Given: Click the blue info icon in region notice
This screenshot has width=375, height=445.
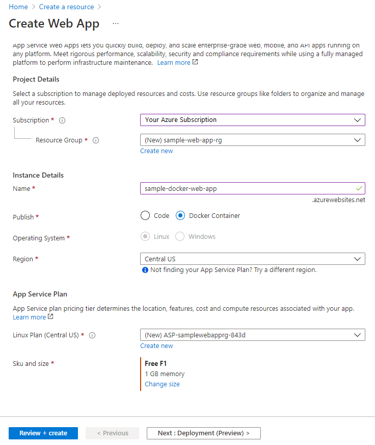Looking at the screenshot, I should [144, 269].
